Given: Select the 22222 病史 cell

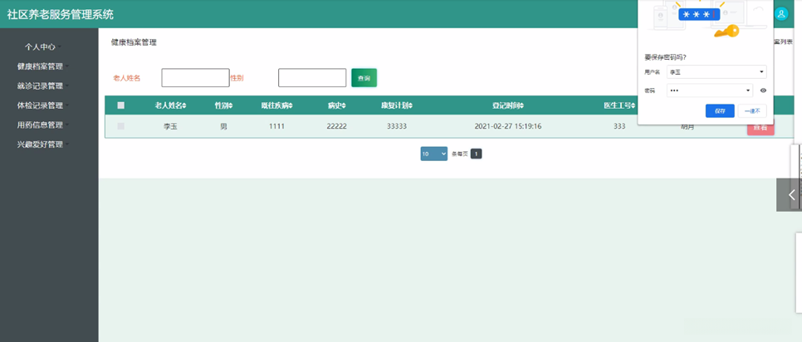Looking at the screenshot, I should pos(336,125).
